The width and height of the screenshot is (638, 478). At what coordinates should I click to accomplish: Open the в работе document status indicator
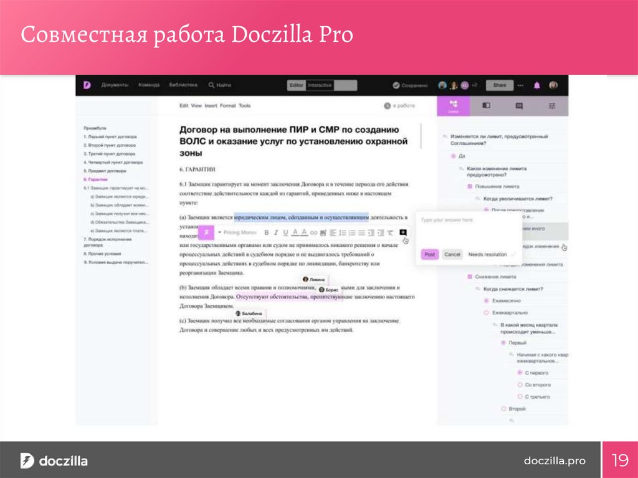[x=399, y=106]
